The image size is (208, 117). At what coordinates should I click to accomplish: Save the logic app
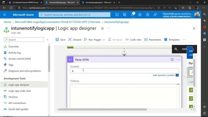pyautogui.click(x=60, y=40)
